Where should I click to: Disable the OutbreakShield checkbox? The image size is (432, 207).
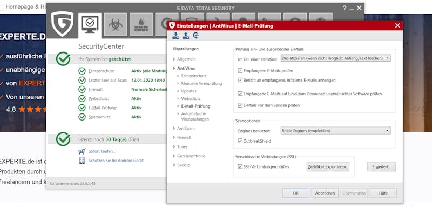click(240, 141)
